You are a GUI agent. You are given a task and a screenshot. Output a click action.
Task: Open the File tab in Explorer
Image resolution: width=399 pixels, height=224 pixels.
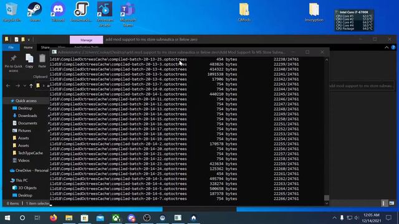pyautogui.click(x=11, y=47)
